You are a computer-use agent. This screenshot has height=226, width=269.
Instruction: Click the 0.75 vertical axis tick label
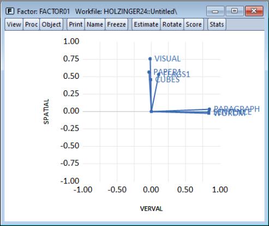[x=71, y=59]
